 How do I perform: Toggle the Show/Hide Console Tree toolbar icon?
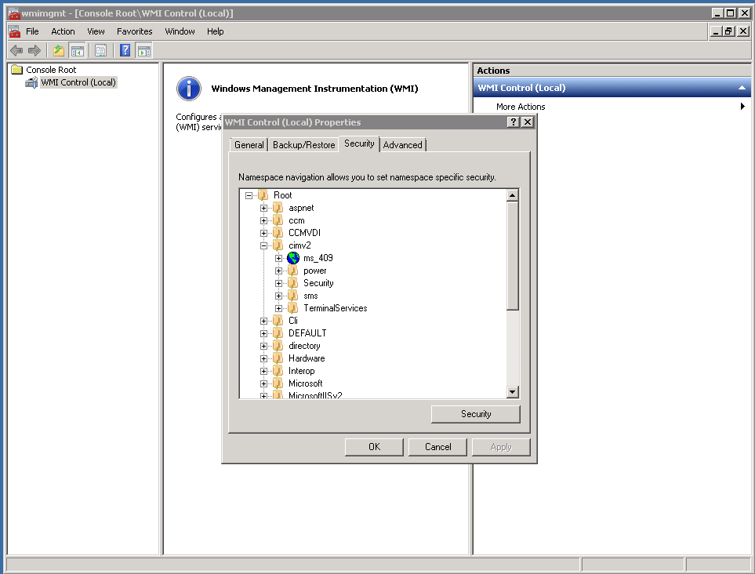pos(77,50)
